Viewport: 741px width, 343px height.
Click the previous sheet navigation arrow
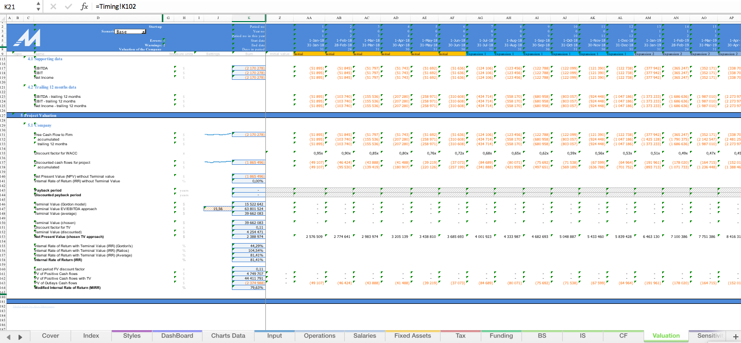coord(8,336)
